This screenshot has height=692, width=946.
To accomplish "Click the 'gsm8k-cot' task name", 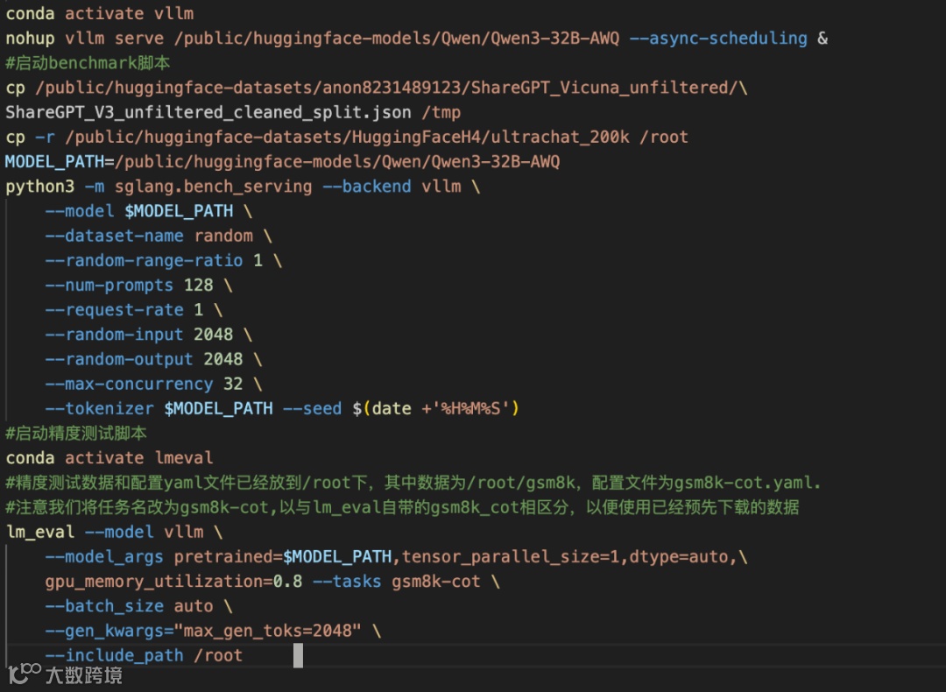I will point(436,582).
